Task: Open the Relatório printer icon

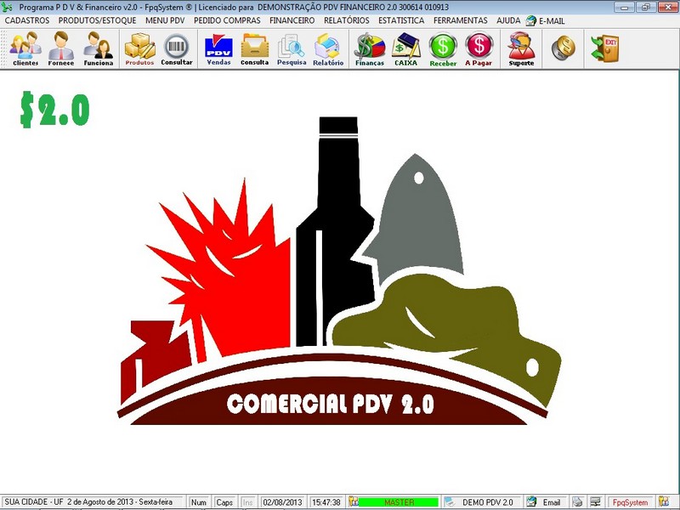Action: [x=328, y=48]
